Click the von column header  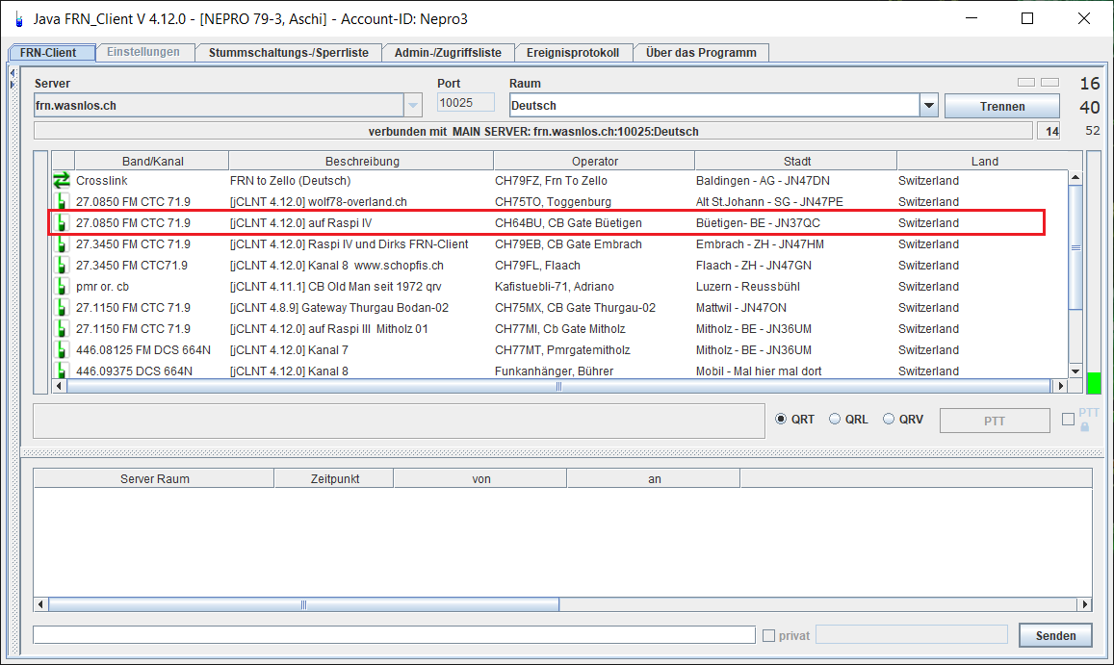(x=481, y=479)
